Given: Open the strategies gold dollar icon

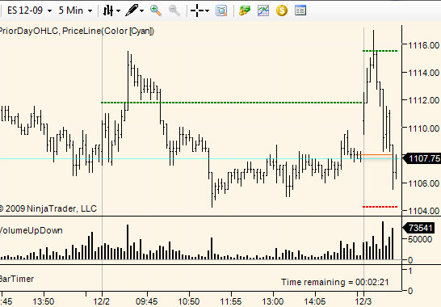Looking at the screenshot, I should click(x=282, y=11).
